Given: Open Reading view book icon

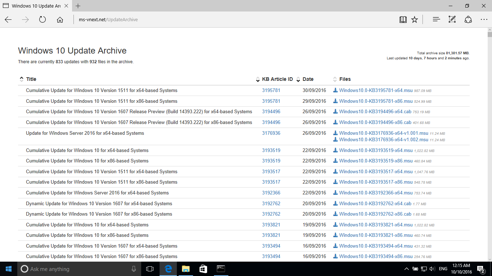Looking at the screenshot, I should coord(403,20).
